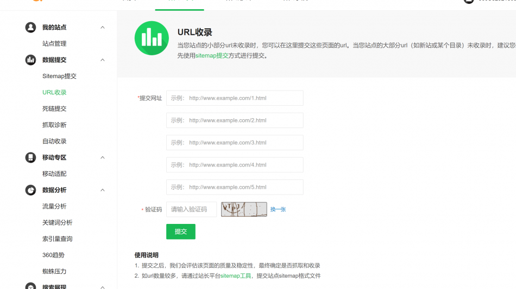This screenshot has height=289, width=516.
Task: Collapse the 数据分析 section chevron
Action: pyautogui.click(x=103, y=190)
